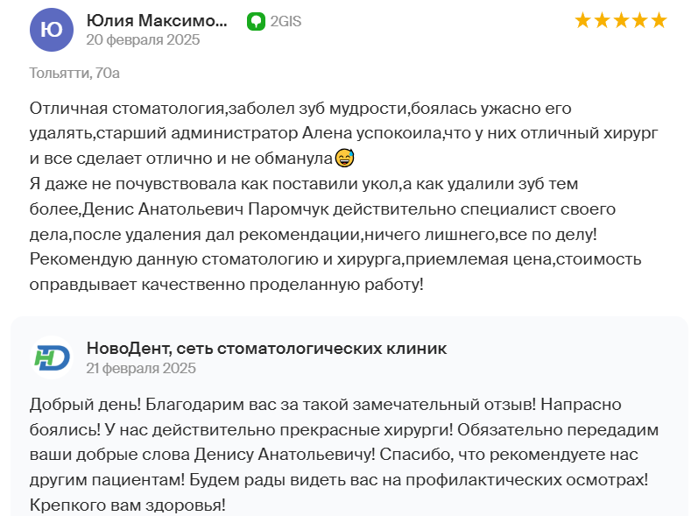Click the НовоДент clinic logo
The height and width of the screenshot is (516, 691).
[52, 357]
